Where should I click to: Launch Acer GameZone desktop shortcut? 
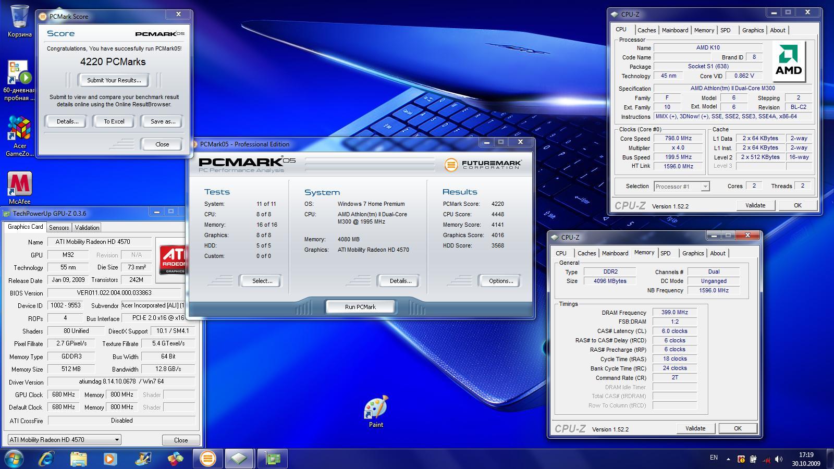point(19,135)
